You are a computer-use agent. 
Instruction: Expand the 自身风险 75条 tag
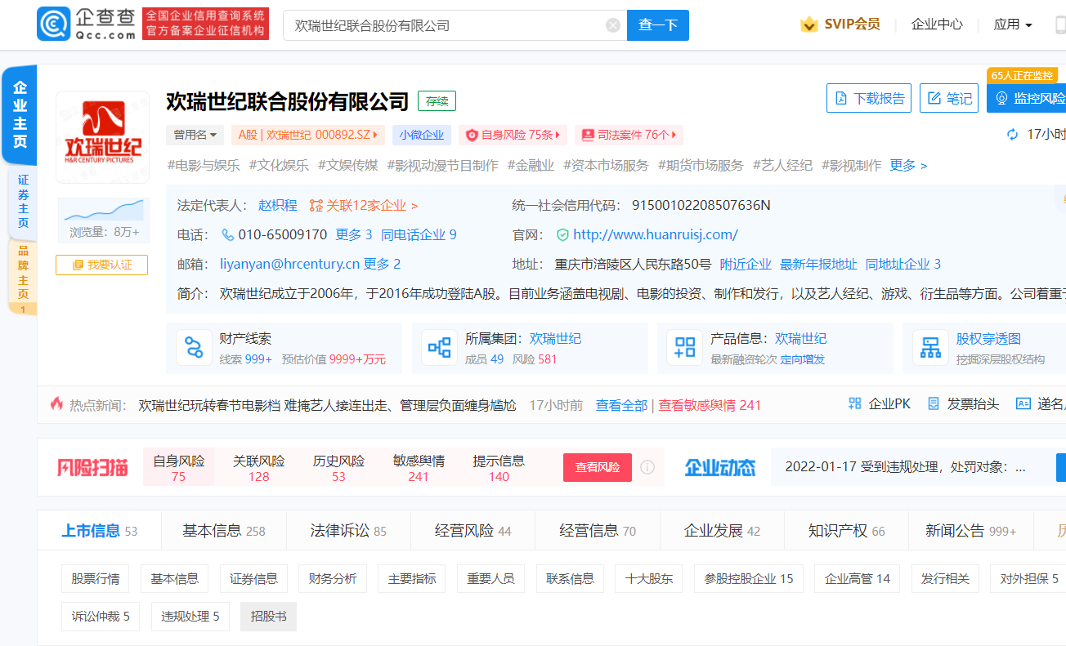pos(513,135)
